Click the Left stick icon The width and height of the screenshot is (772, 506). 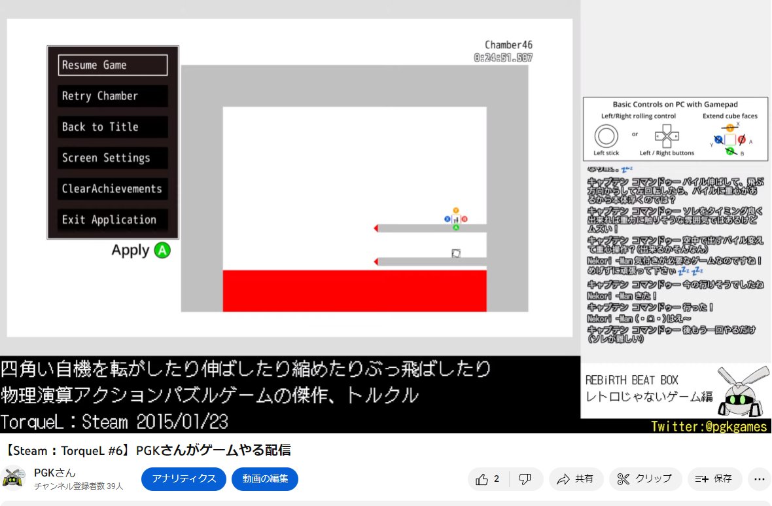click(x=606, y=136)
